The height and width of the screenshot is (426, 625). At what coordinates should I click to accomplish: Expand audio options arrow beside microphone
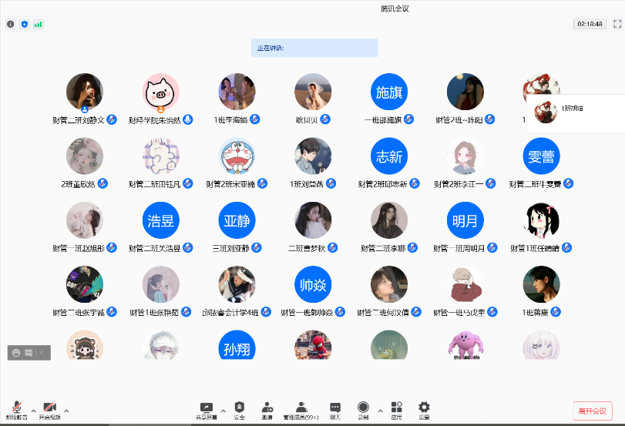(33, 410)
